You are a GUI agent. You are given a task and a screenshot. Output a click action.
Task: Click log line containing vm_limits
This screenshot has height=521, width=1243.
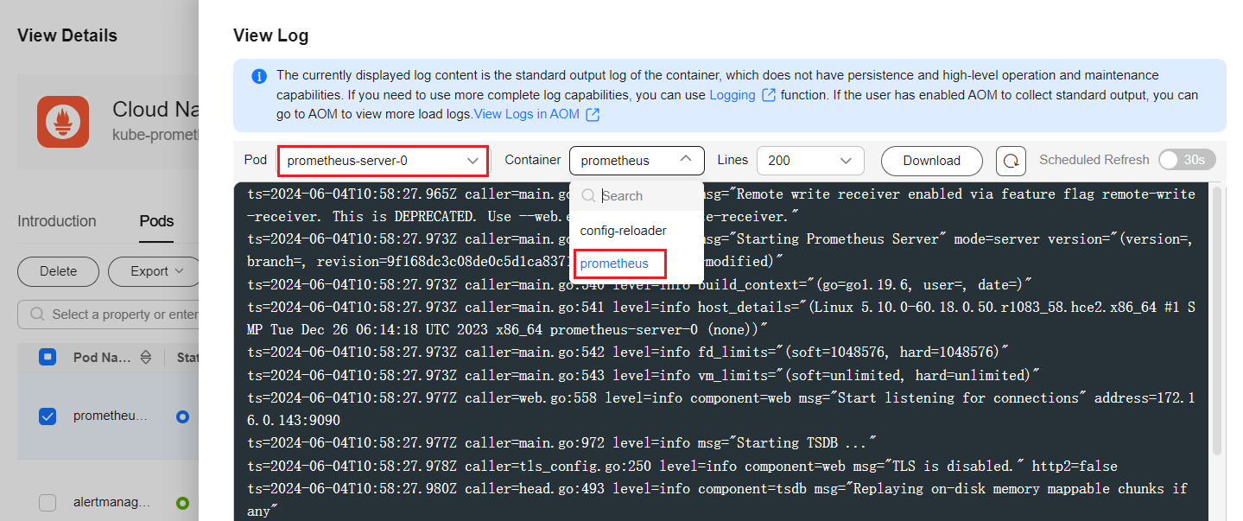[644, 376]
